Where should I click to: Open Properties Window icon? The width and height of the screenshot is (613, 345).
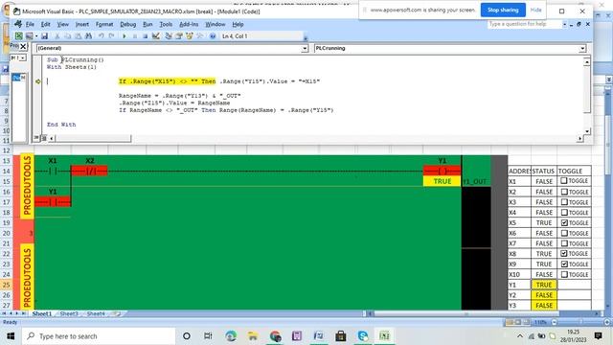click(x=179, y=36)
